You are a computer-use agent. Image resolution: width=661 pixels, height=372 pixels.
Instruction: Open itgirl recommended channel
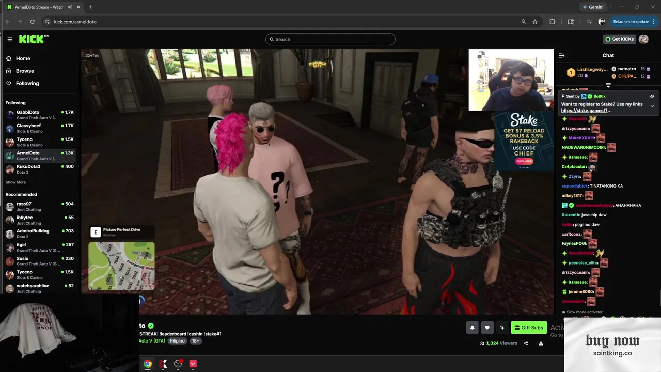40,247
